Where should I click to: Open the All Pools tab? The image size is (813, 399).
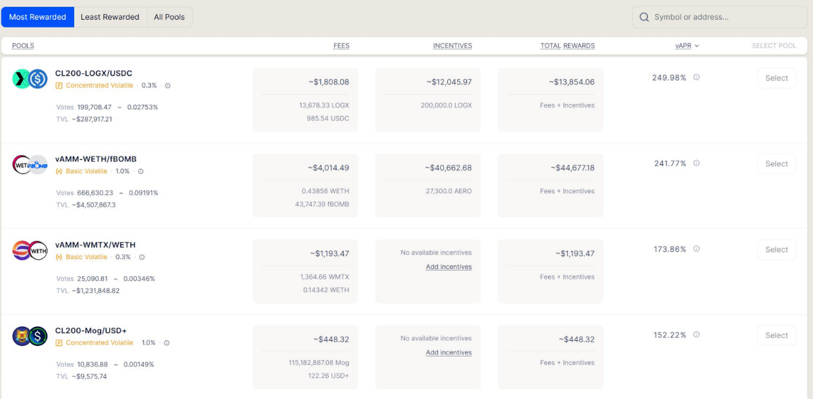(170, 17)
